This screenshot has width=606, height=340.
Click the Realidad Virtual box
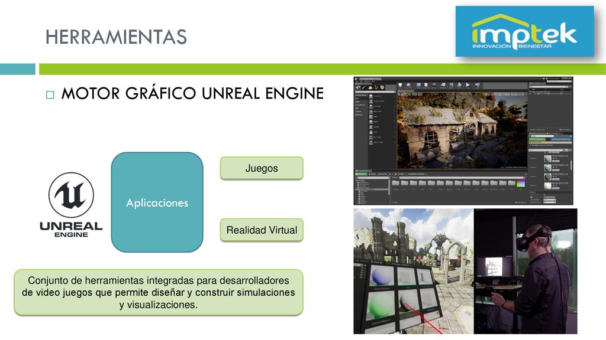point(262,230)
